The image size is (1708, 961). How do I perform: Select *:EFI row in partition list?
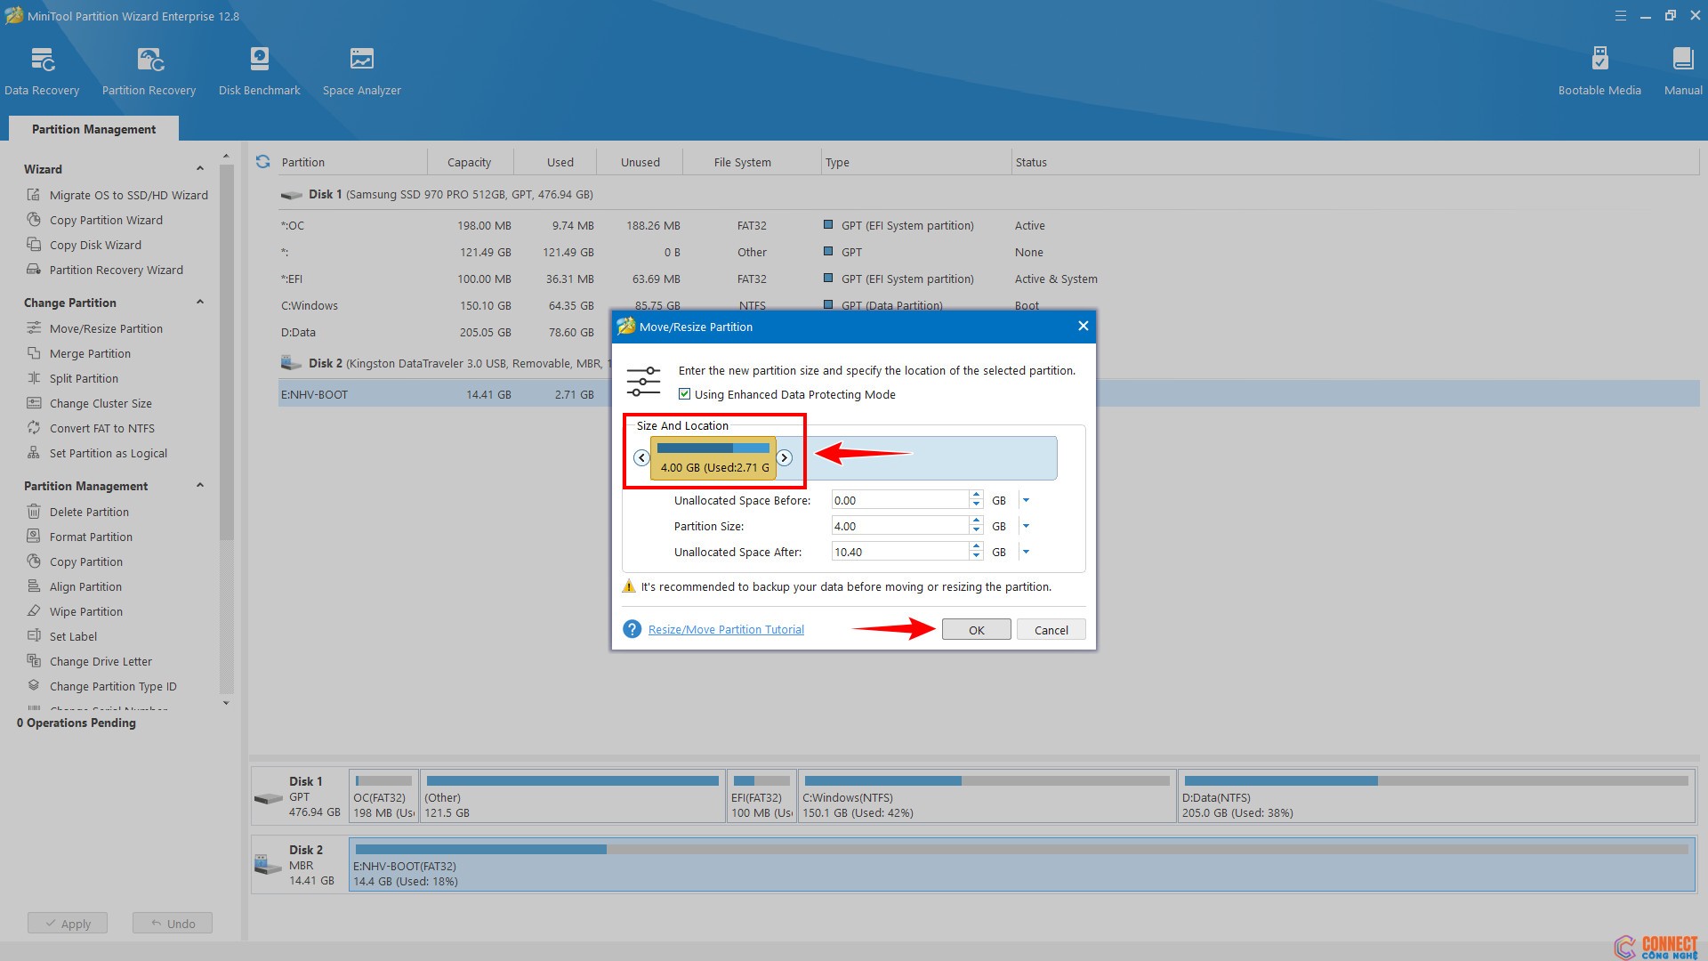988,279
